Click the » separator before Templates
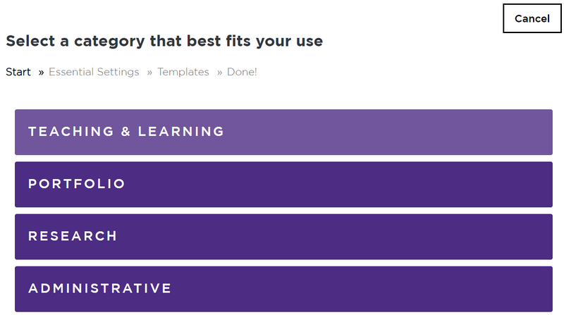 149,73
